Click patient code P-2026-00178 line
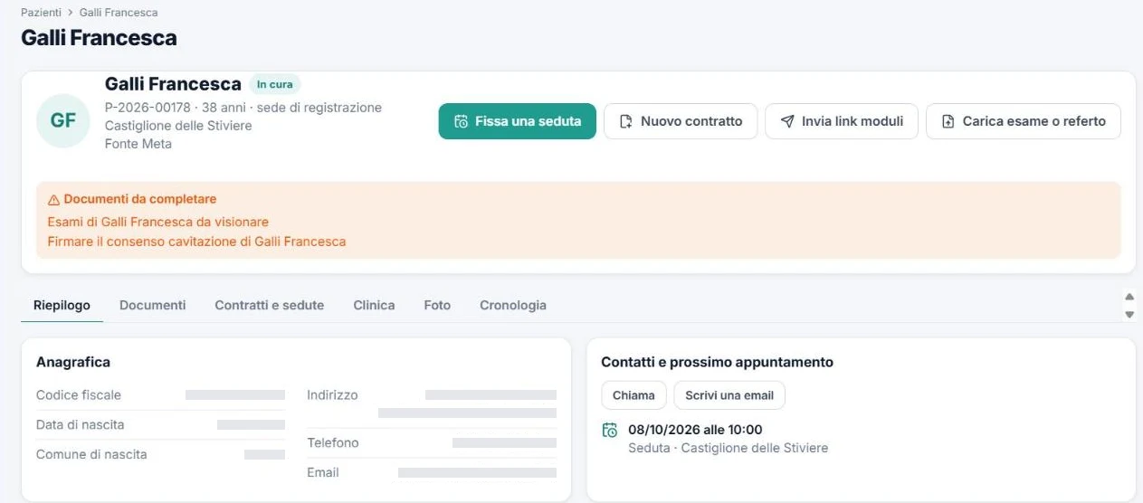Viewport: 1143px width, 503px height. coord(243,108)
